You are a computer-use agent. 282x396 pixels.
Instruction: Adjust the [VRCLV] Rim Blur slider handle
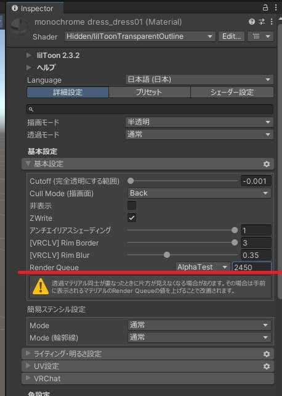click(x=167, y=255)
